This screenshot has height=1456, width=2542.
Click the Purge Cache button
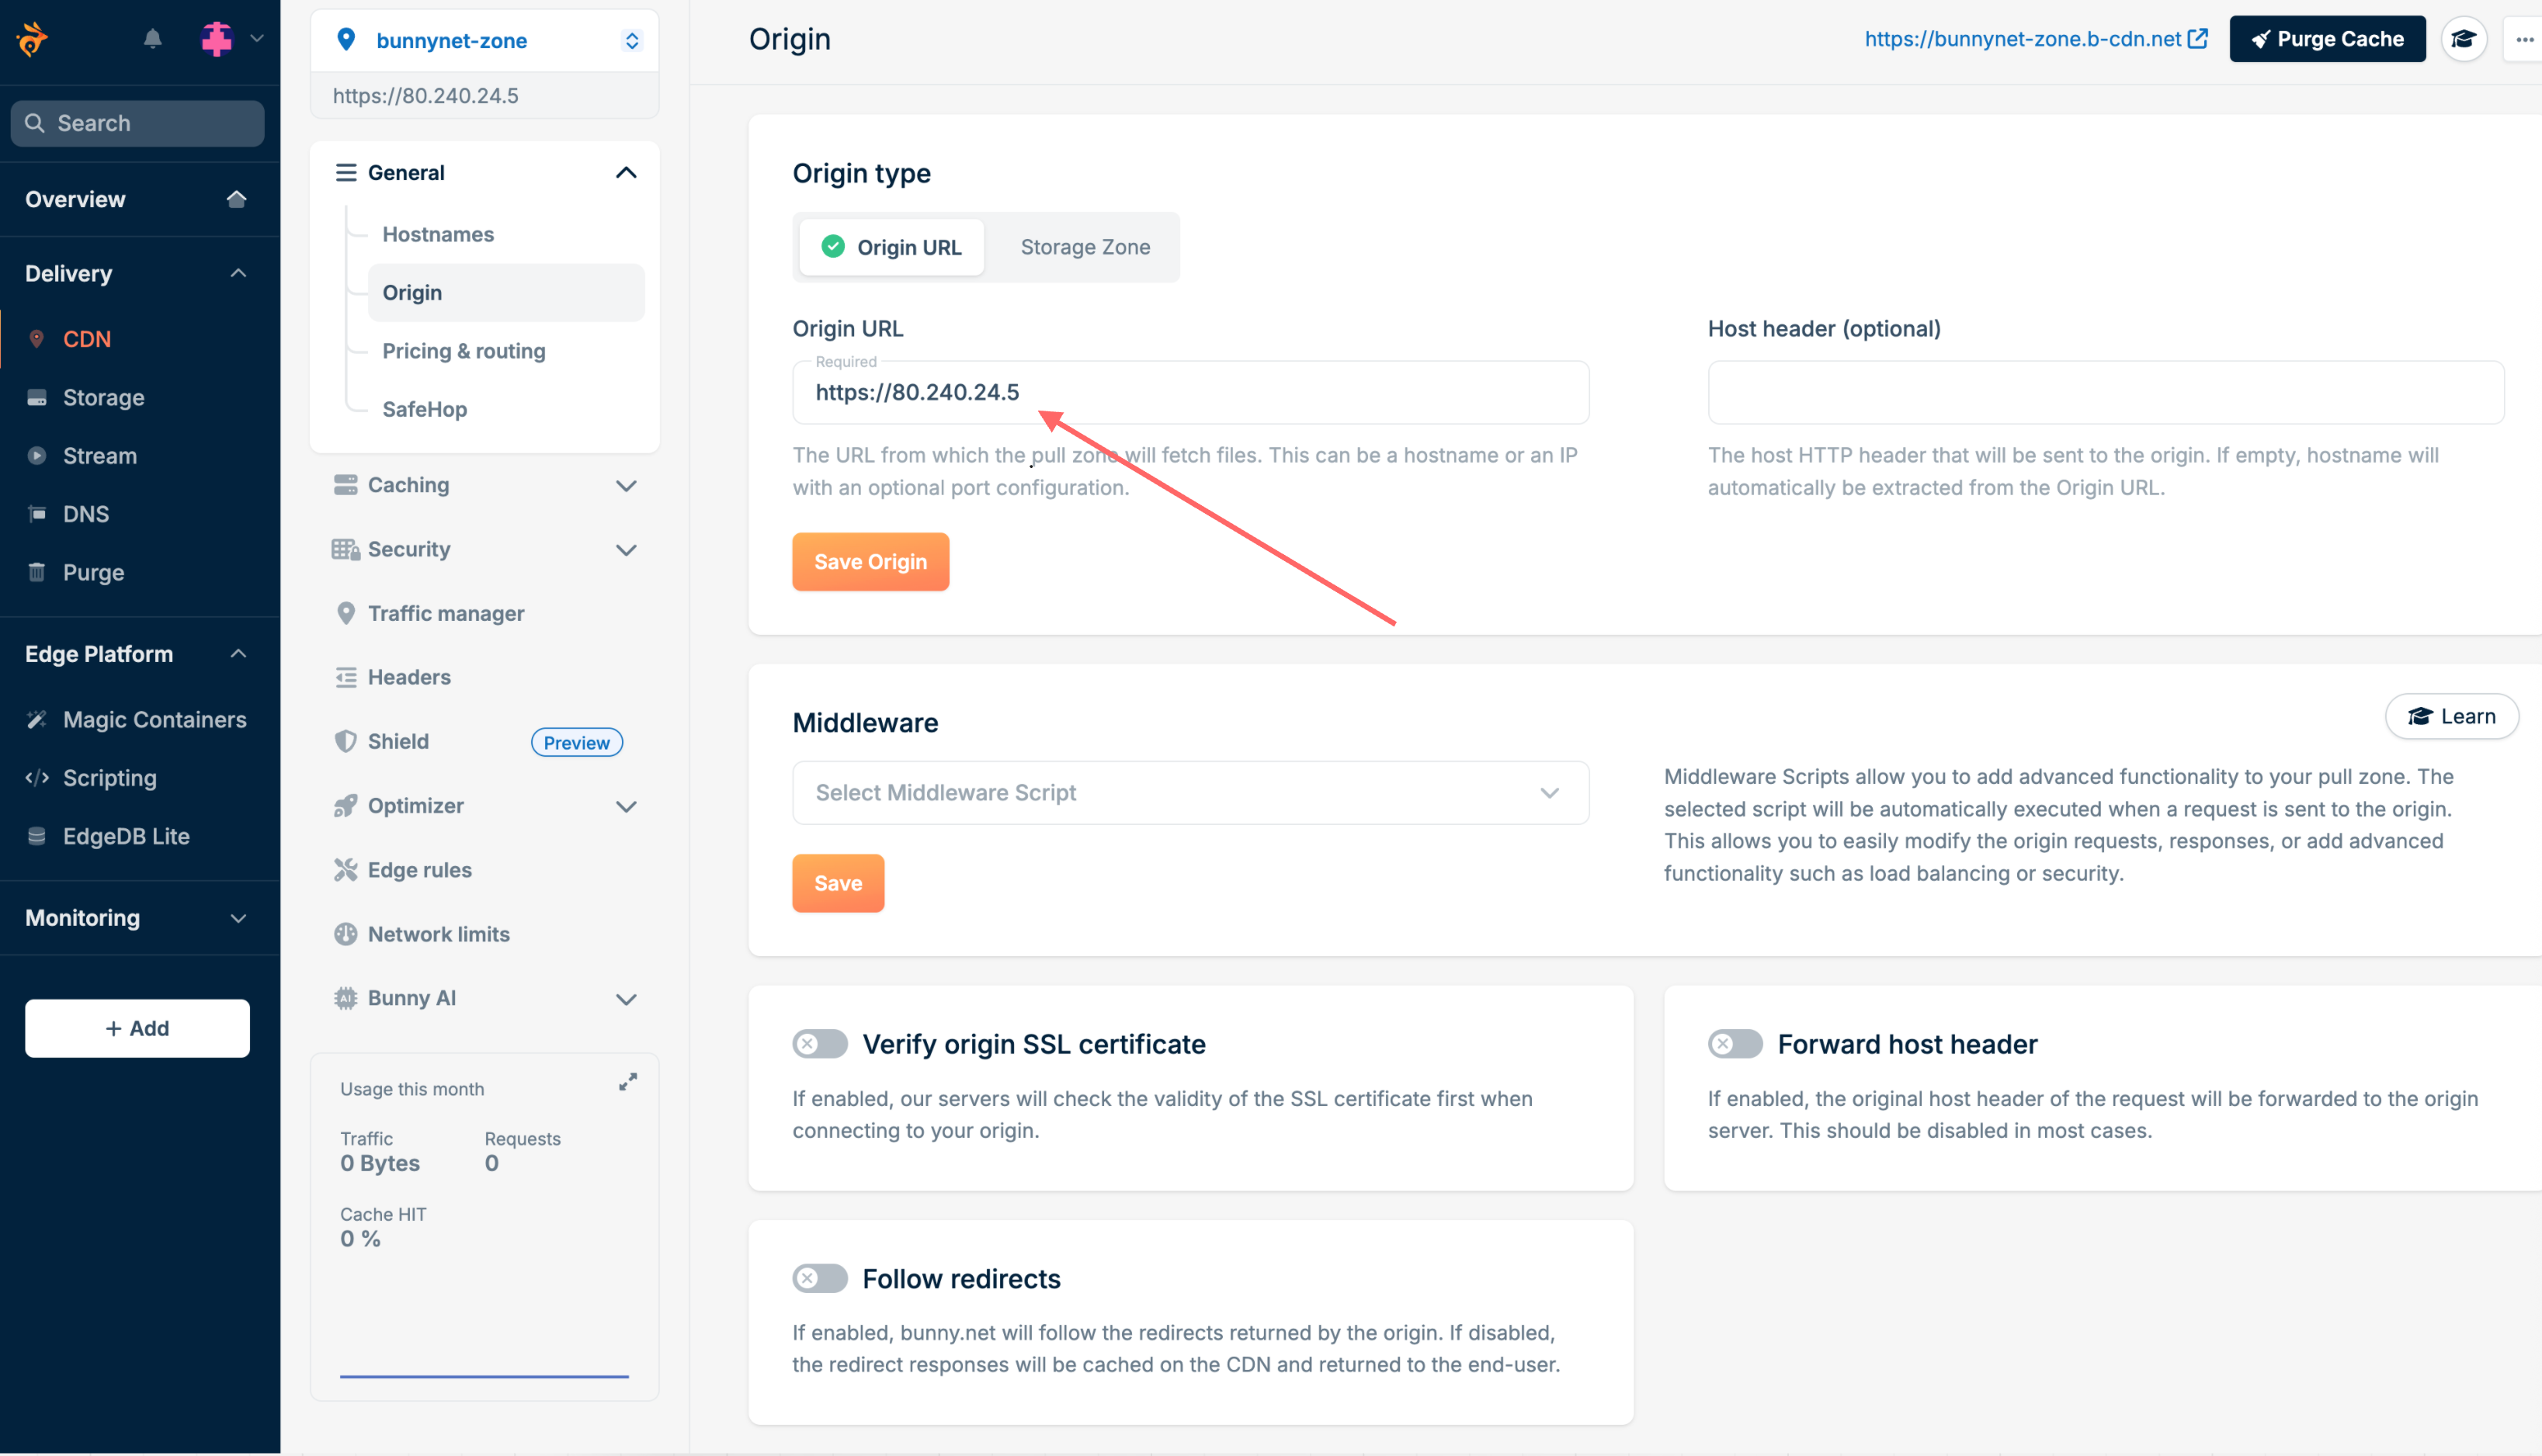tap(2326, 39)
